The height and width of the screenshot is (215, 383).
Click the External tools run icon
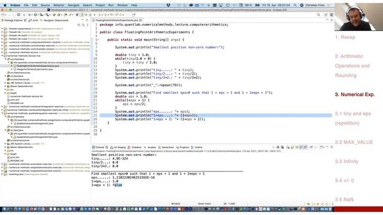click(x=48, y=15)
